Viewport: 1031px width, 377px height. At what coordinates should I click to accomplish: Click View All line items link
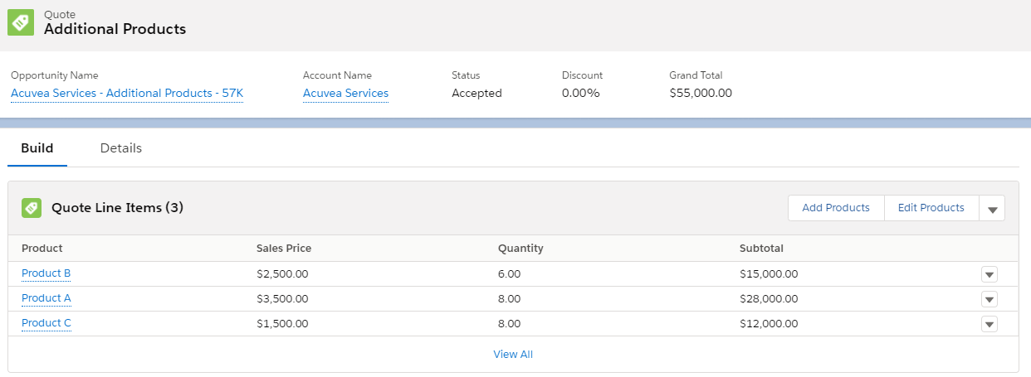point(513,354)
